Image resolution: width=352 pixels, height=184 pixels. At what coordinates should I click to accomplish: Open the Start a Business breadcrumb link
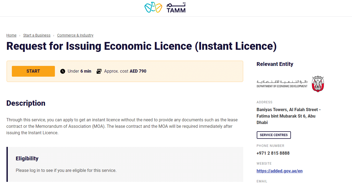pos(37,35)
